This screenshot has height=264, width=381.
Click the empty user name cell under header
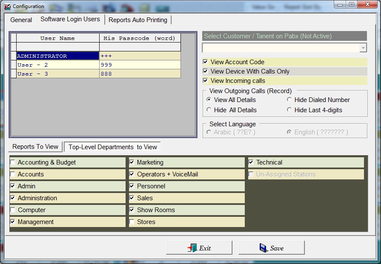pos(58,47)
